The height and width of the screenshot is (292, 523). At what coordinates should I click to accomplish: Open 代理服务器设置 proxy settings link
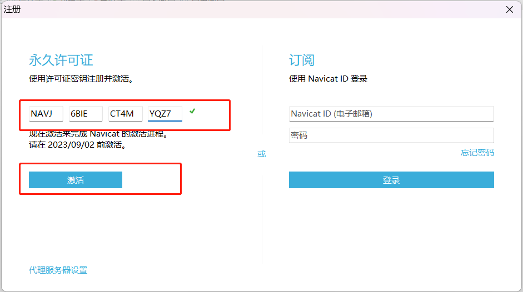58,270
